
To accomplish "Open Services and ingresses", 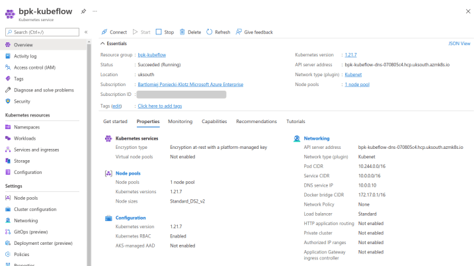I will 36,150.
